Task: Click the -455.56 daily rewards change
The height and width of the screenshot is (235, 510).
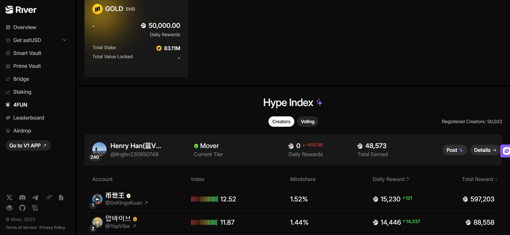Action: click(312, 145)
